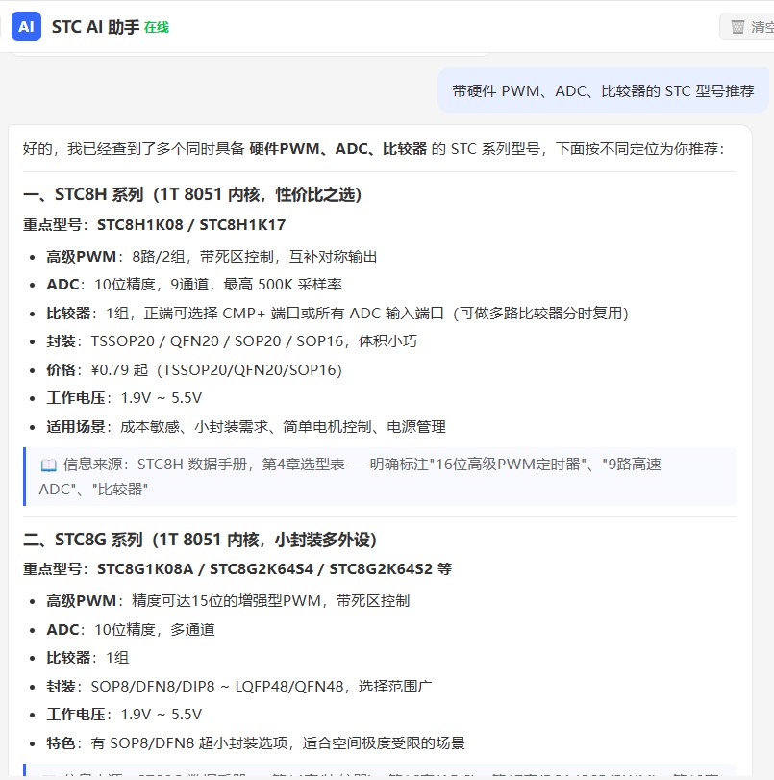
Task: Click the bullet 特色: 有 SOP8/DFN8 超小封装
Action: [256, 743]
